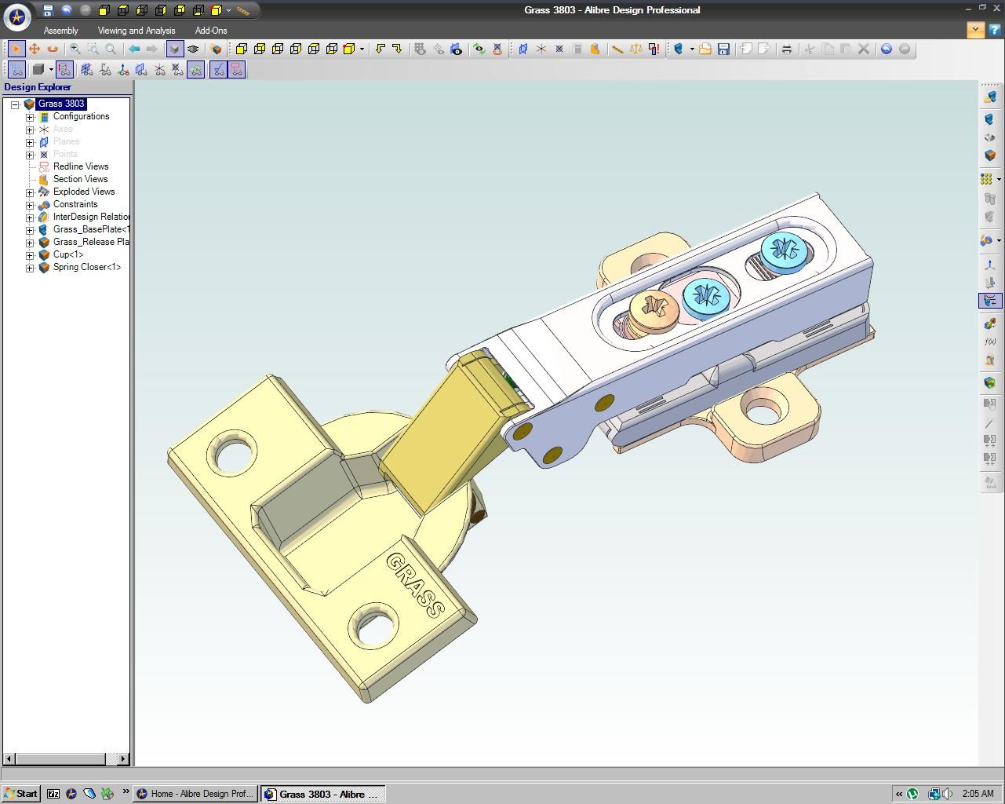Image resolution: width=1005 pixels, height=804 pixels.
Task: Click the Delete X icon
Action: (x=864, y=49)
